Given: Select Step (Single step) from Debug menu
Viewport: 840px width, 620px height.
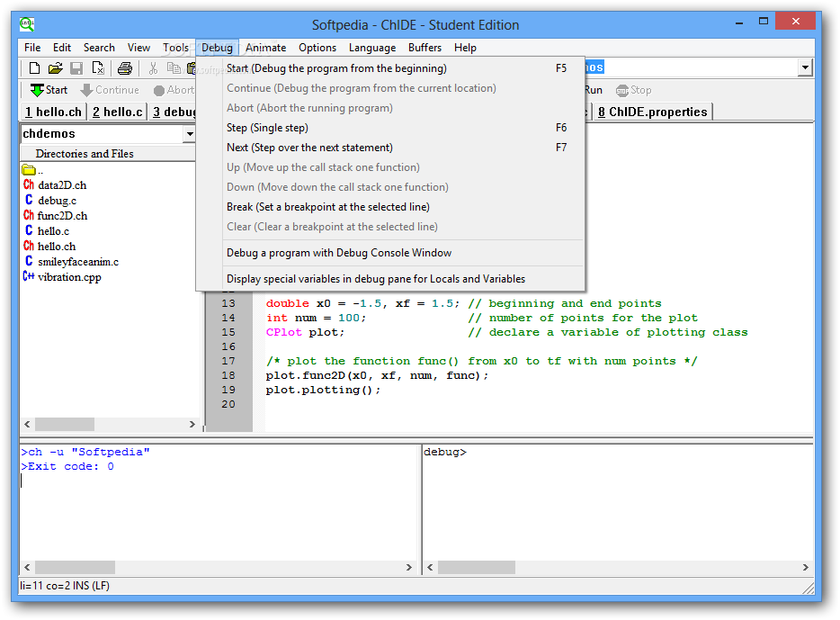Looking at the screenshot, I should 267,128.
